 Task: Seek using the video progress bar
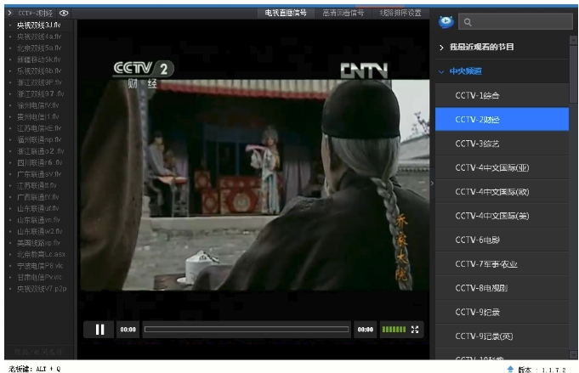[247, 330]
